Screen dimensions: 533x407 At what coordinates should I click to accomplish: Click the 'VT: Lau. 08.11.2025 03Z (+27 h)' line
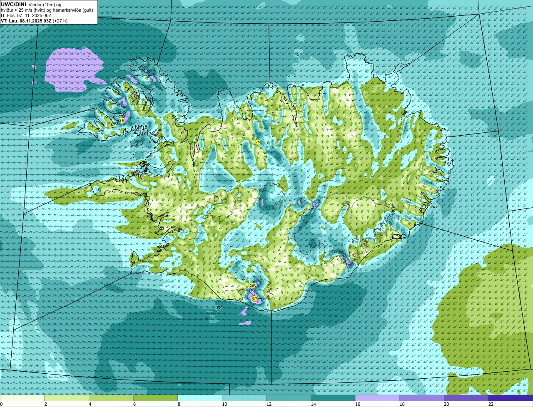34,20
